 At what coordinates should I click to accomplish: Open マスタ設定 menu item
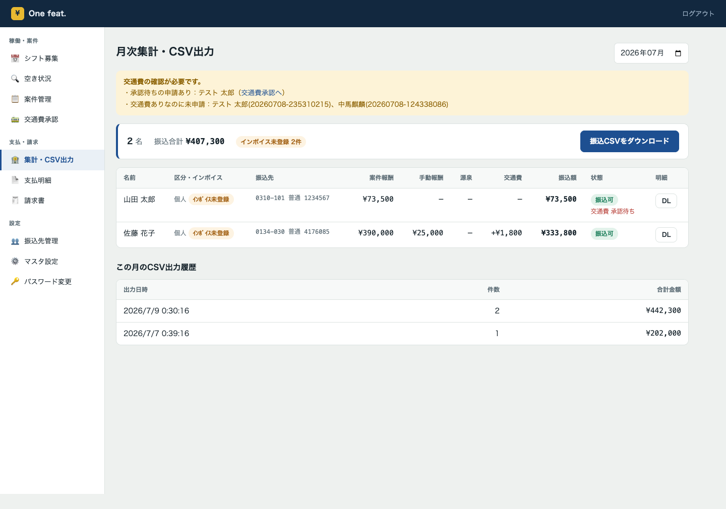tap(52, 262)
